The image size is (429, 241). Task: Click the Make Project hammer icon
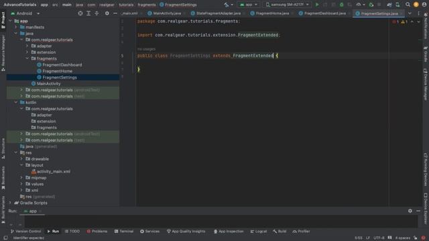[x=226, y=5]
